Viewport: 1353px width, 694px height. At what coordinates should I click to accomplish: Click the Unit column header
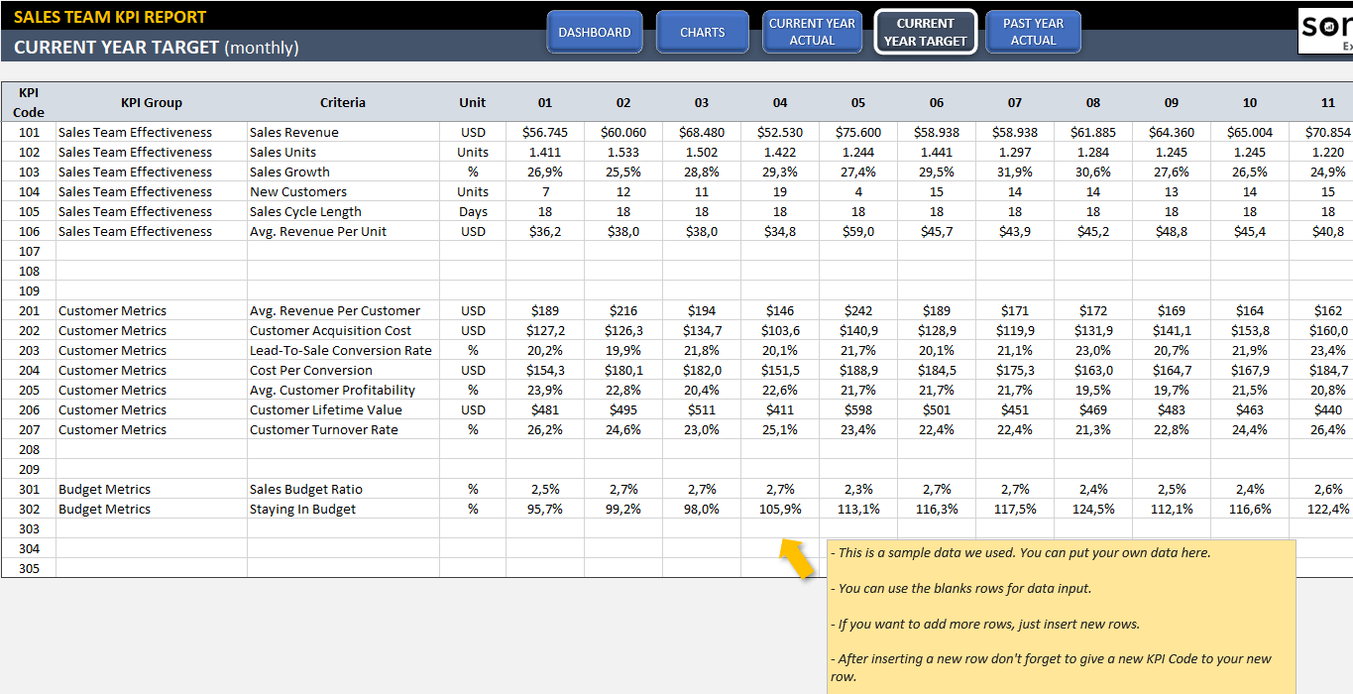click(472, 102)
